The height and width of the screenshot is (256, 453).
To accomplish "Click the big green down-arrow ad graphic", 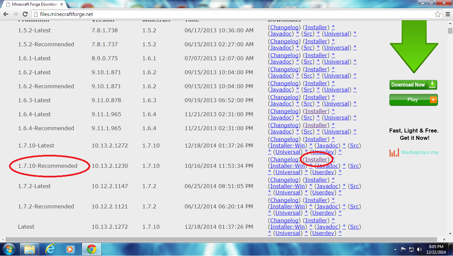I will (x=414, y=47).
